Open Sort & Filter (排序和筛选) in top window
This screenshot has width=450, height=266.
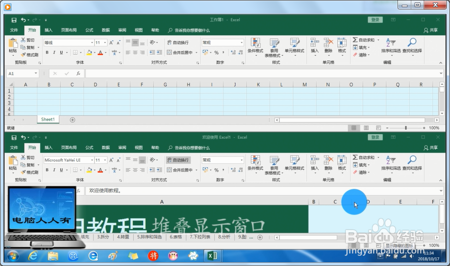tap(391, 47)
